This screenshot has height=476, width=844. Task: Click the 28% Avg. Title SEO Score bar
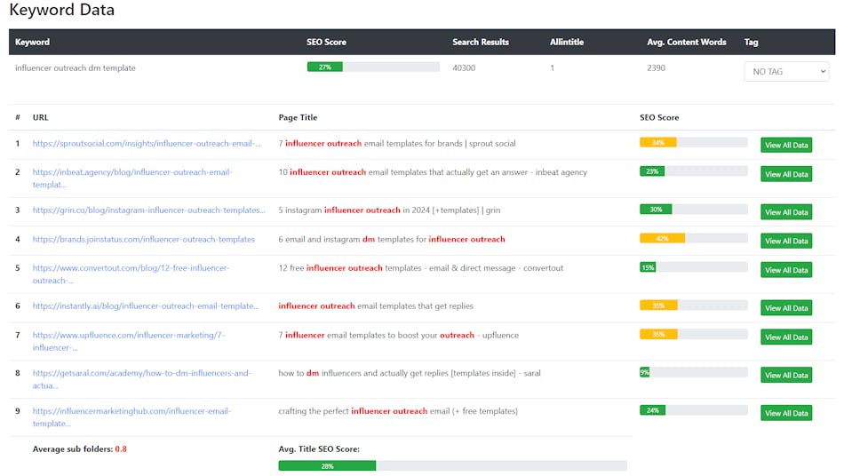coord(451,465)
